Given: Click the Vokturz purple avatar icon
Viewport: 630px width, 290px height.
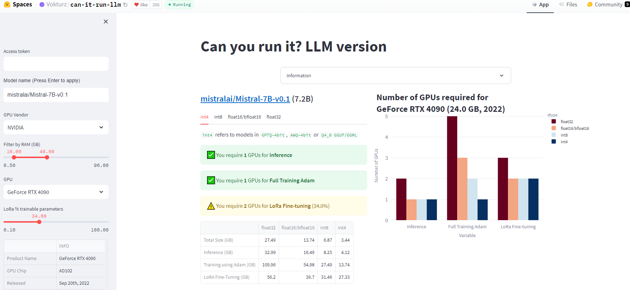Looking at the screenshot, I should 42,5.
